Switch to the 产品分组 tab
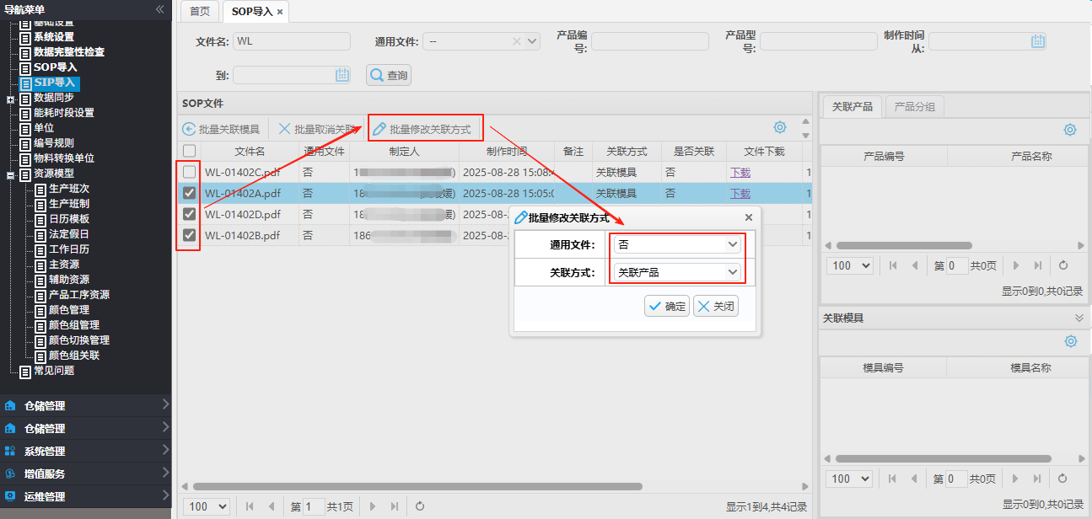Screen dimensions: 1092x519 tap(914, 107)
